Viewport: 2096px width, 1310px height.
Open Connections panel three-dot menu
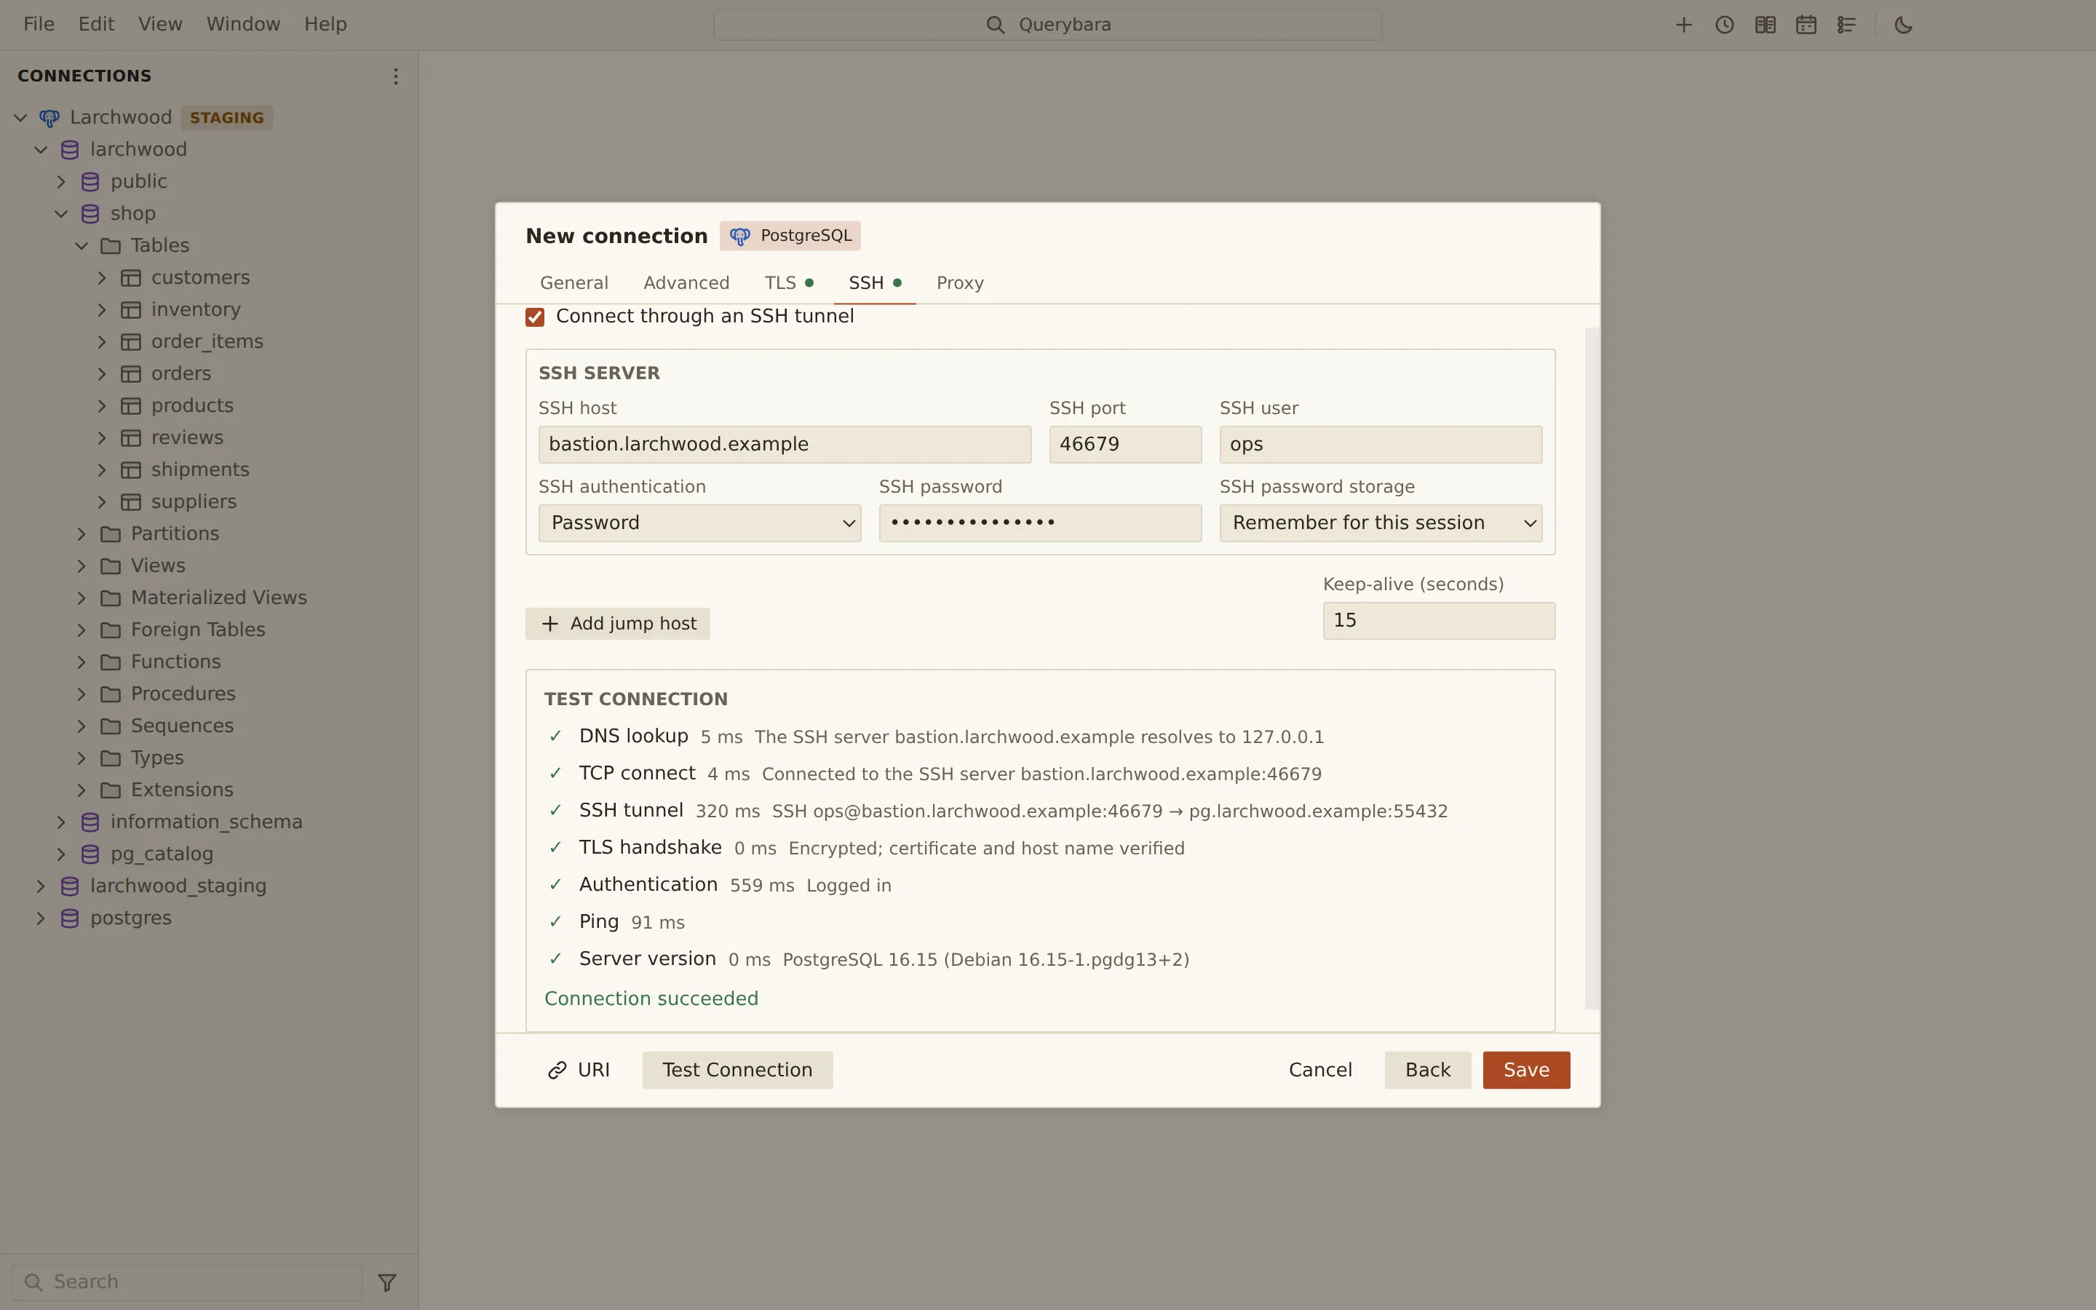coord(395,76)
